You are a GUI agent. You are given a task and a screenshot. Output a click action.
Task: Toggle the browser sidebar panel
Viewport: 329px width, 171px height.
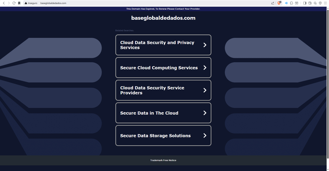(x=305, y=3)
